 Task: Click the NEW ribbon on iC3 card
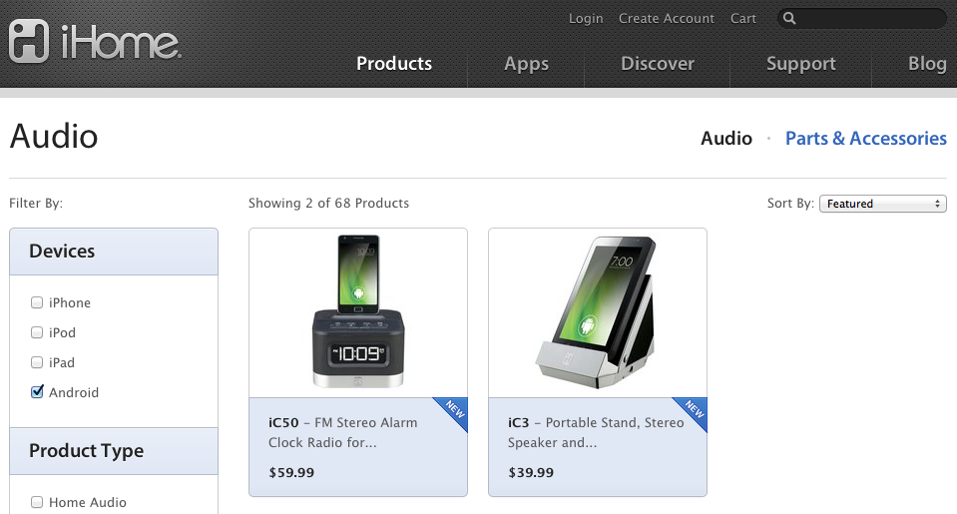pyautogui.click(x=691, y=412)
